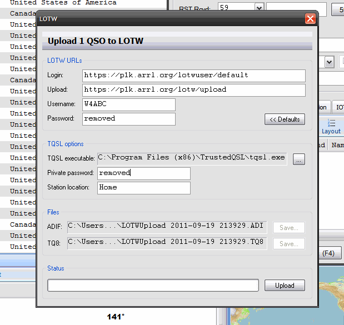Viewport: 344px width, 325px height.
Task: Open Layout icon in background window
Action: [x=331, y=126]
